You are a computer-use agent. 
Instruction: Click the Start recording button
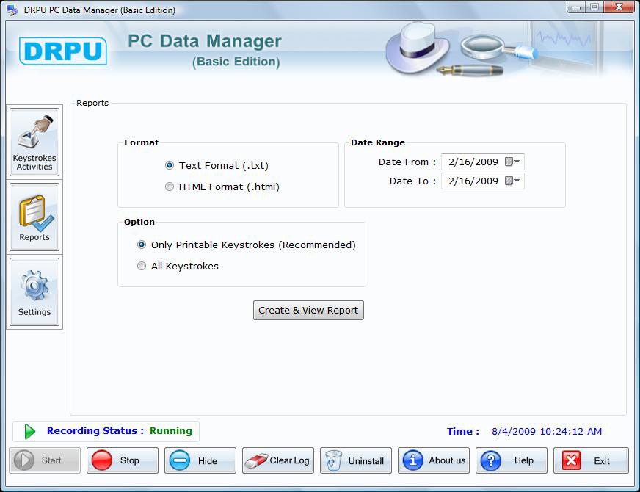point(45,460)
